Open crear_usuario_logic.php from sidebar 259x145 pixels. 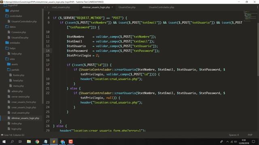point(23,108)
